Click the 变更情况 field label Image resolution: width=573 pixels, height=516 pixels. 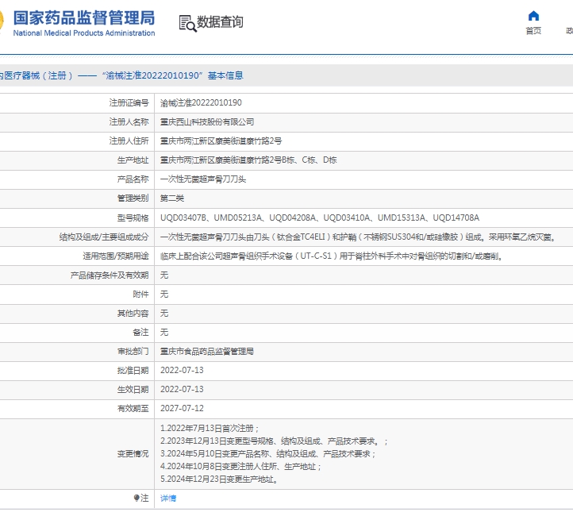(x=133, y=453)
